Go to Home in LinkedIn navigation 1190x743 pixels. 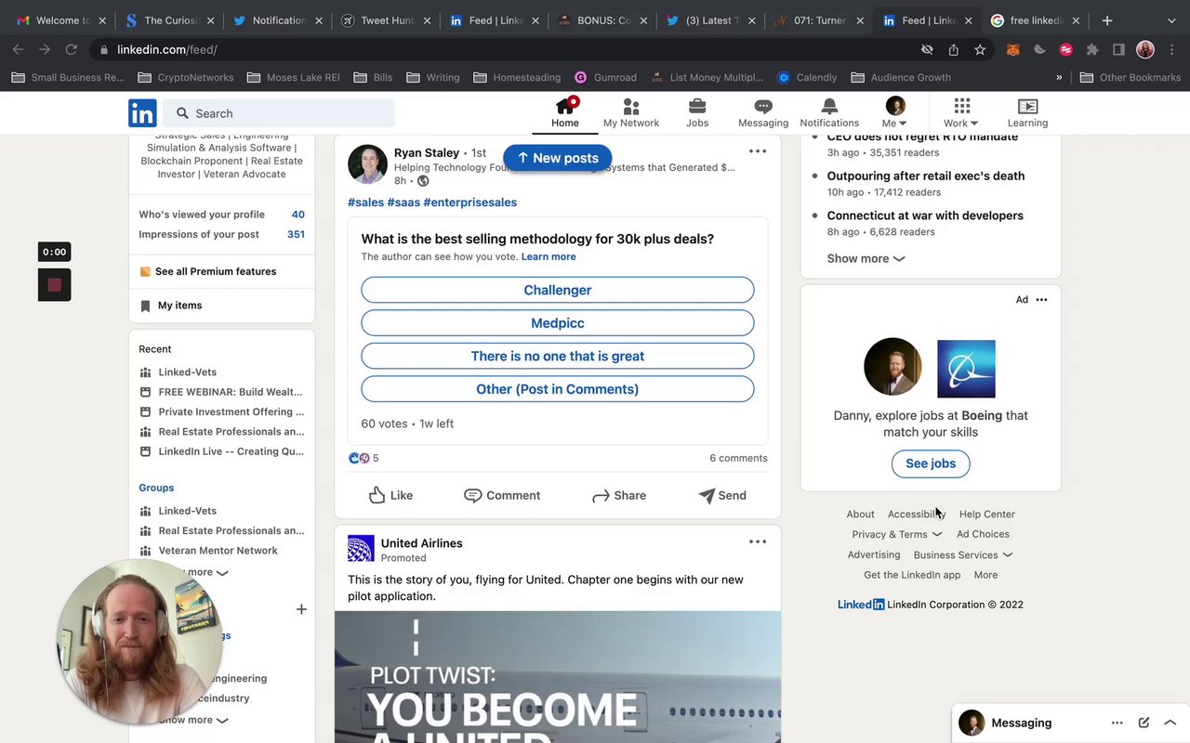pyautogui.click(x=564, y=113)
